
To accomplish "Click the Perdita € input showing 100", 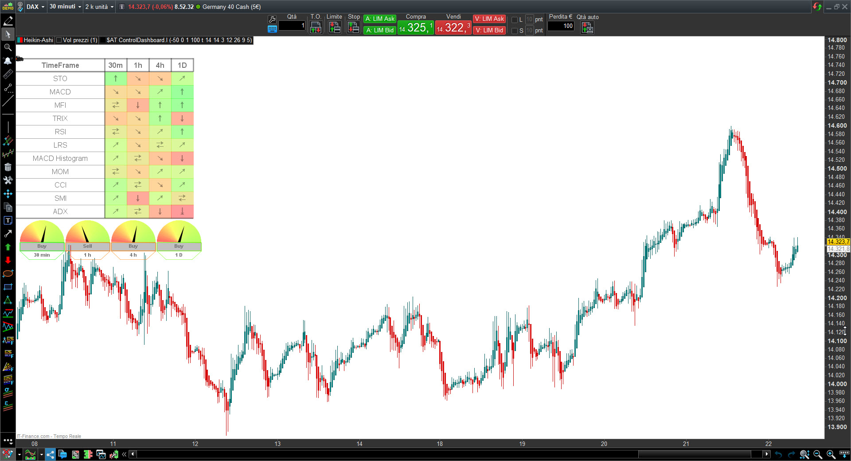I will point(561,26).
